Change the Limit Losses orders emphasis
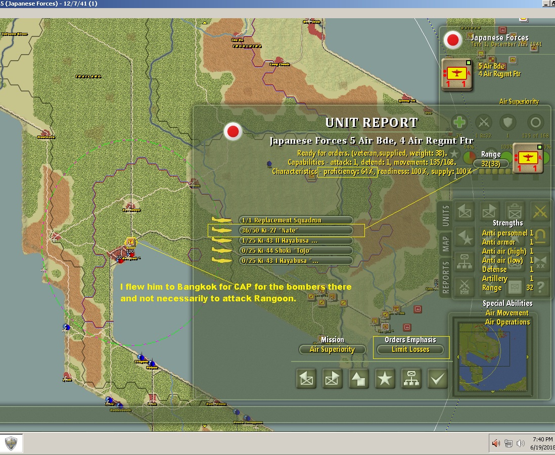Viewport: 555px width, 455px height. 410,349
